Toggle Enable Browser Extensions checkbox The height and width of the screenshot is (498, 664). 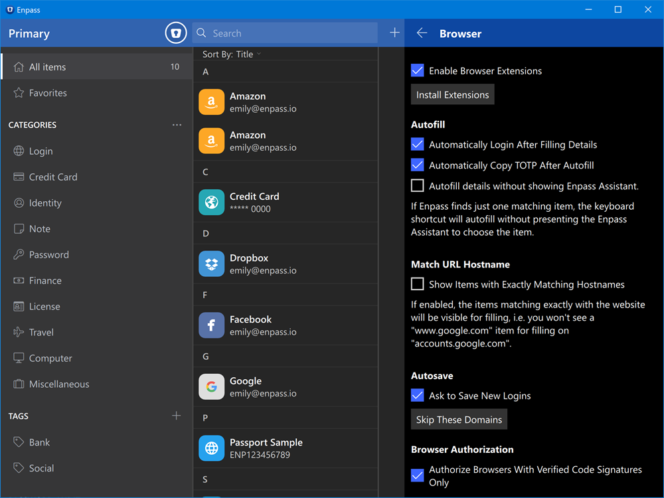(417, 70)
